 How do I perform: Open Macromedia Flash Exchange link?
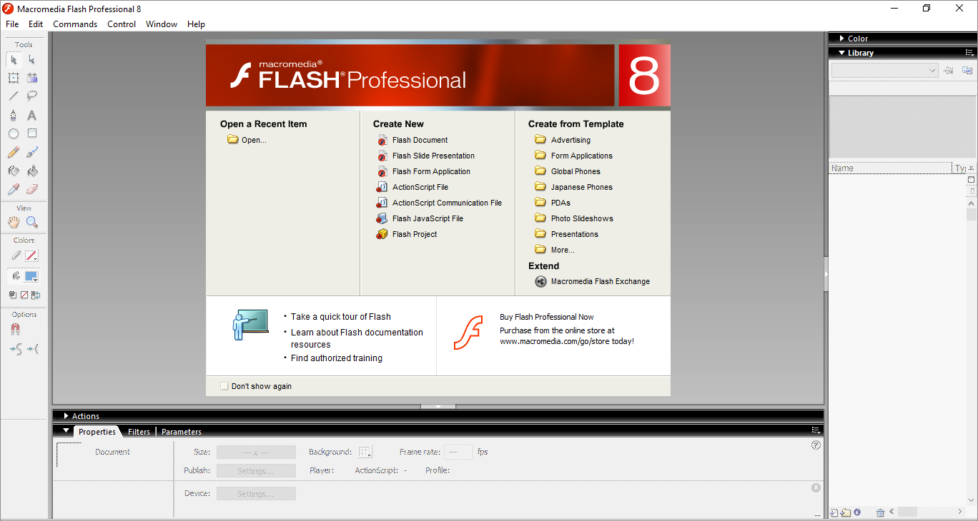point(593,281)
